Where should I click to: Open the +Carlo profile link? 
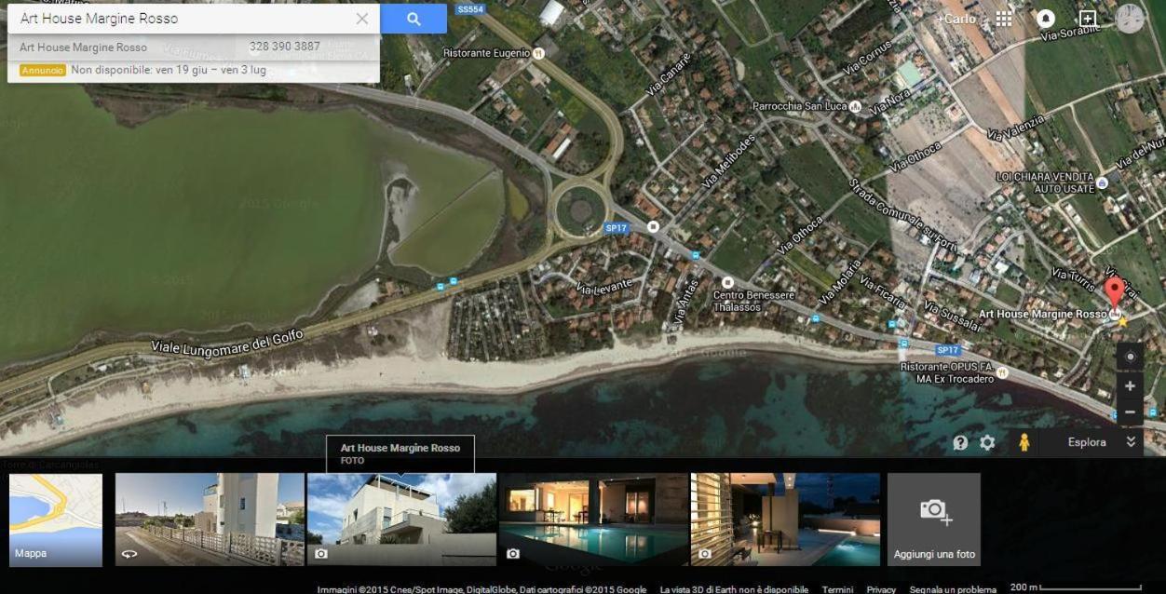956,19
